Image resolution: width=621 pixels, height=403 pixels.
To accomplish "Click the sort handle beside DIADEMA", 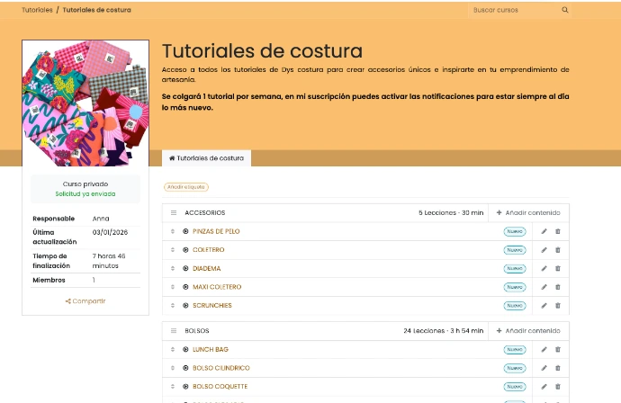I will click(x=172, y=269).
